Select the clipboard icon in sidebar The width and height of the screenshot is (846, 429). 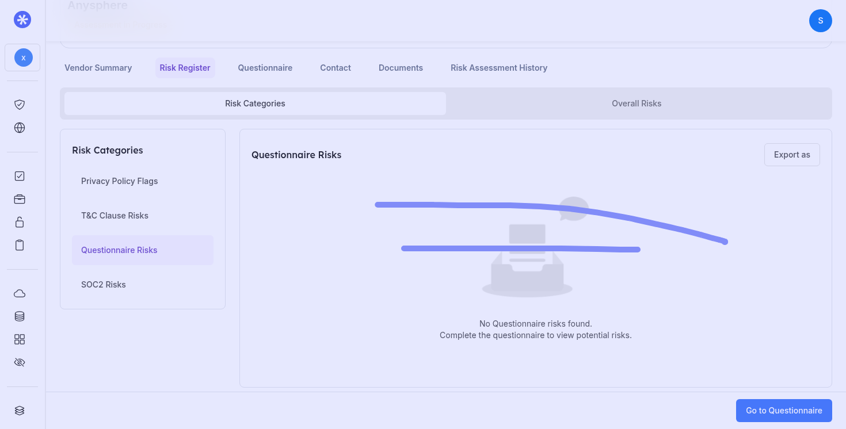click(20, 246)
